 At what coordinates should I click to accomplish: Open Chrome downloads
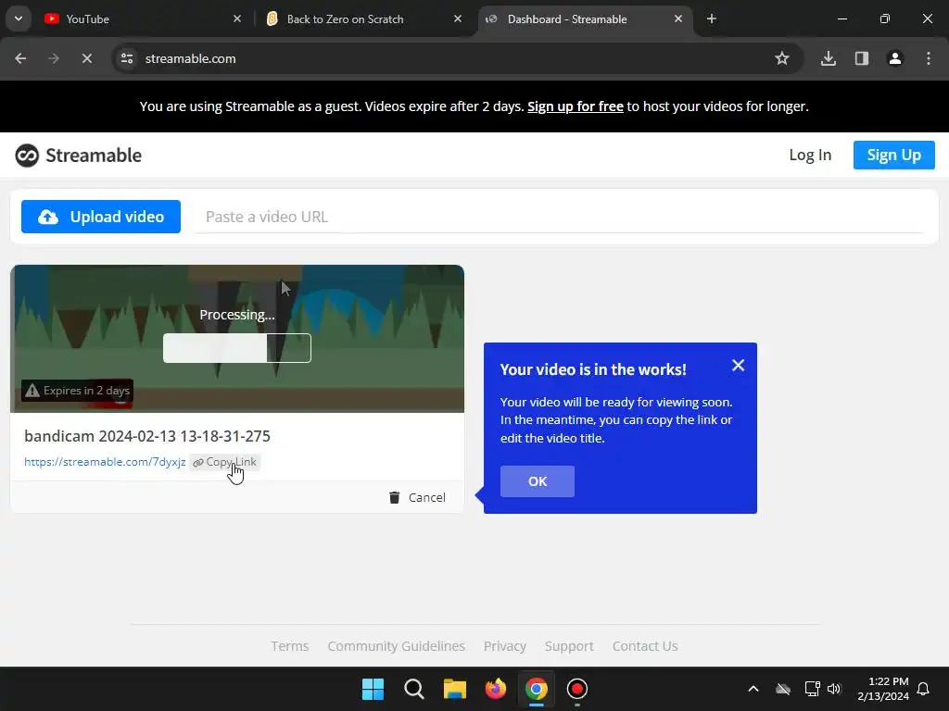pyautogui.click(x=829, y=58)
